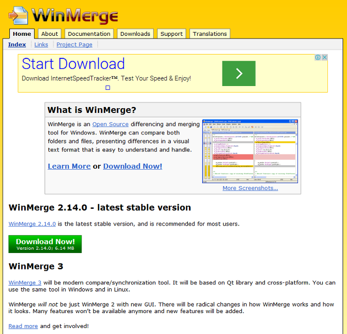Click the green arrow ad button
This screenshot has width=347, height=334.
point(239,73)
